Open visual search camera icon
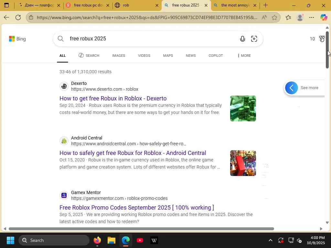This screenshot has height=248, width=331. click(x=254, y=39)
